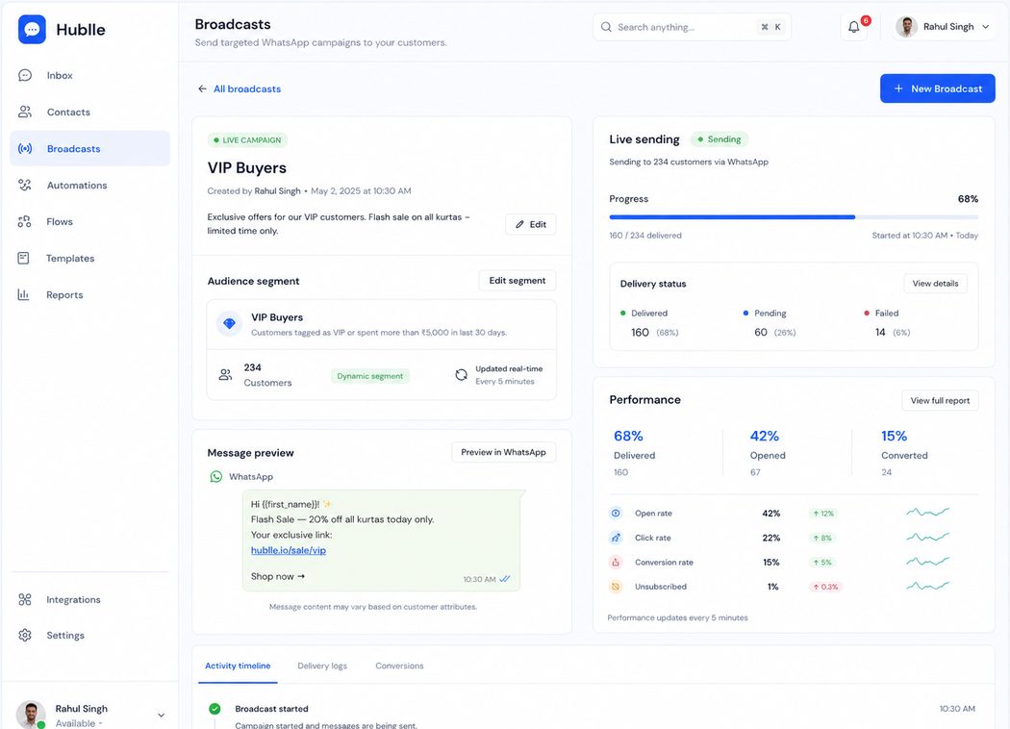Screen dimensions: 1010x729
Task: Click the refresh icon beside Updated real-time
Action: 461,375
